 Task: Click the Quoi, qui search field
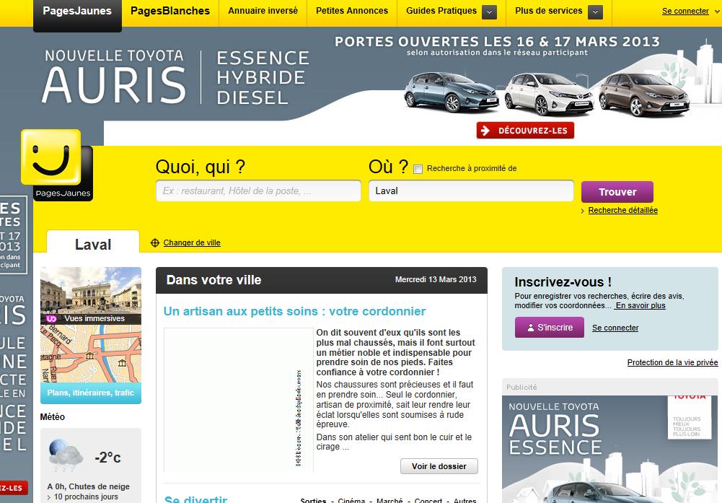[x=258, y=191]
